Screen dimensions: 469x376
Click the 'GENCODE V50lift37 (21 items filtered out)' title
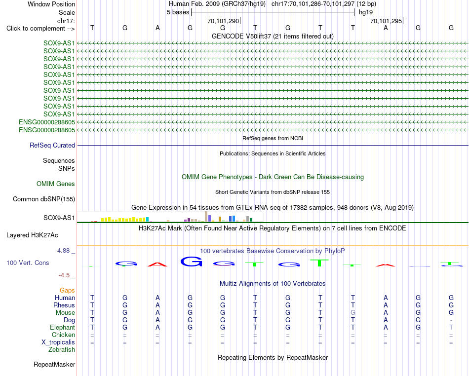pyautogui.click(x=273, y=36)
